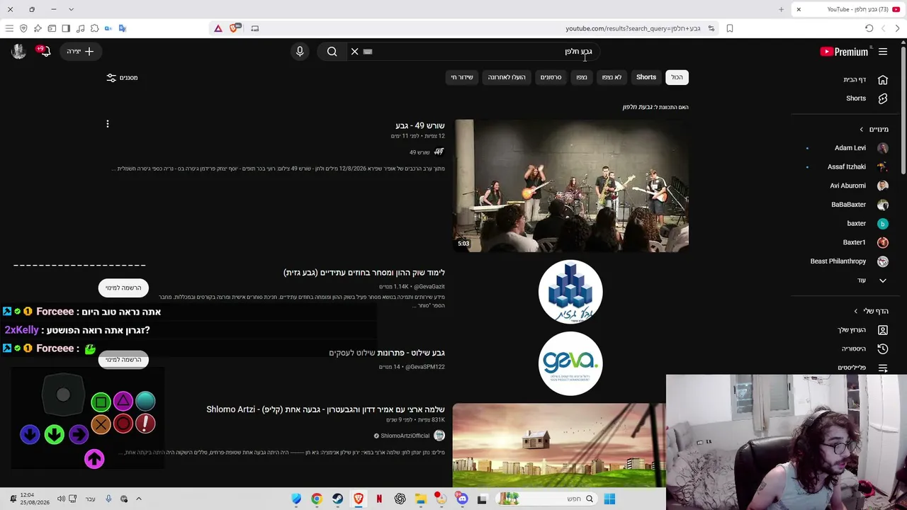Expand the הדף שלי section
The image size is (907, 510).
click(871, 311)
